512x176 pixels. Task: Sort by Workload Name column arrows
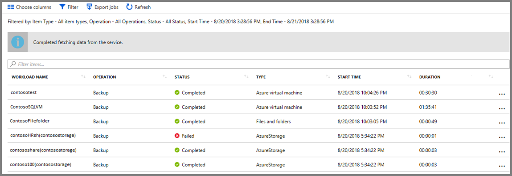click(83, 77)
